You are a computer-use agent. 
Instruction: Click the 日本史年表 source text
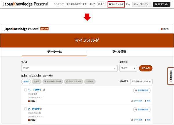click(33, 94)
